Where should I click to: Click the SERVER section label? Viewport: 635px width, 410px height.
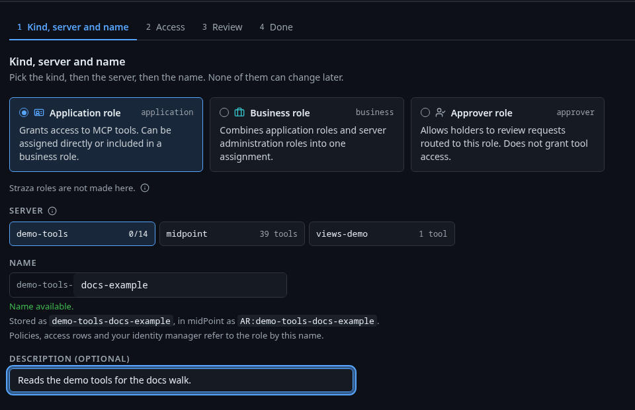pyautogui.click(x=26, y=210)
